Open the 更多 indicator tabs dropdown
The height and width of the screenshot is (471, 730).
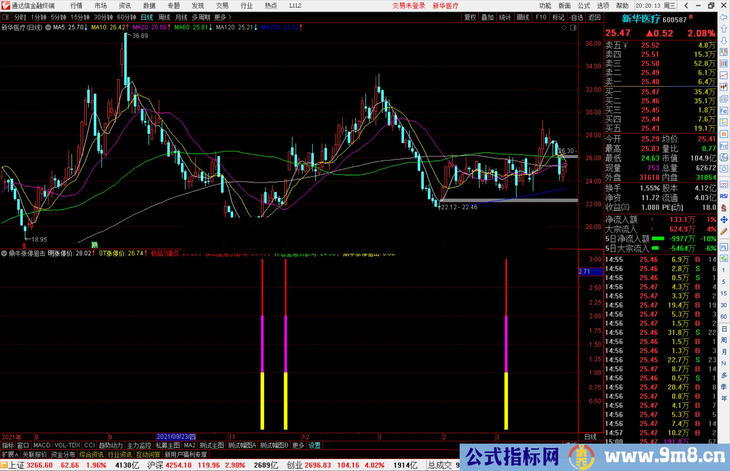298,445
